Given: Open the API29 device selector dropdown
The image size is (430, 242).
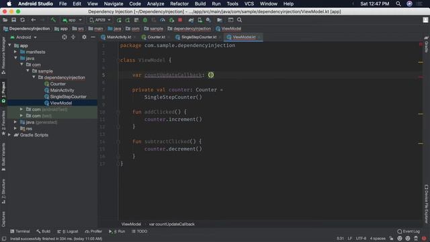Looking at the screenshot, I should pos(100,20).
